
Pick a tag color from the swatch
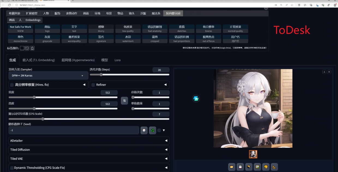pos(22,48)
